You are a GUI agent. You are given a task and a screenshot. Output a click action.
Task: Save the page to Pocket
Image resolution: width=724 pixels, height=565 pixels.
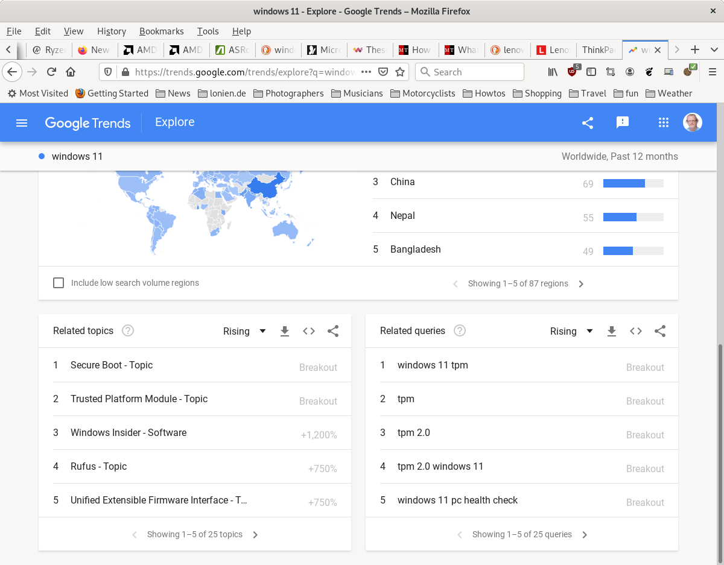coord(383,72)
